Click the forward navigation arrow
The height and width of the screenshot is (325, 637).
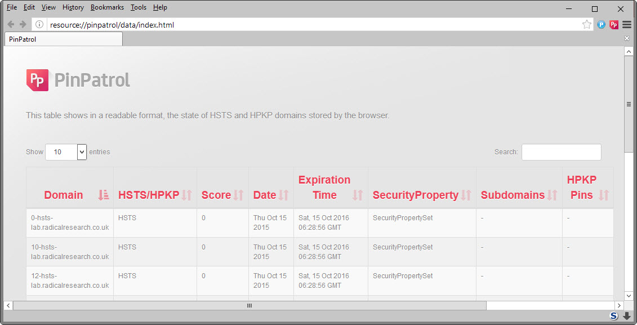[x=23, y=24]
